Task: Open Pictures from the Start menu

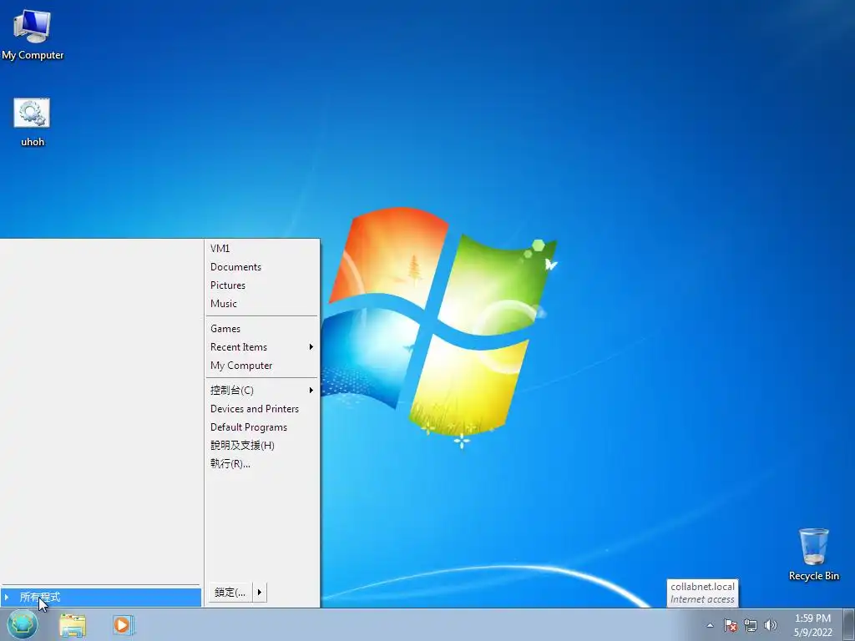Action: coord(261,285)
